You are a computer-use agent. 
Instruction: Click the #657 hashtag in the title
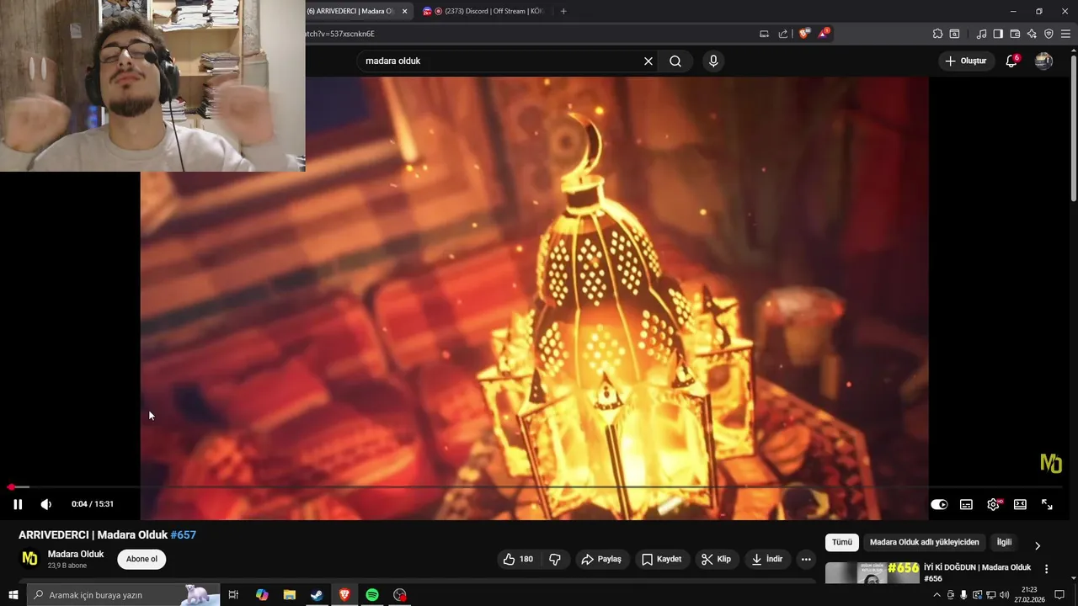[183, 534]
